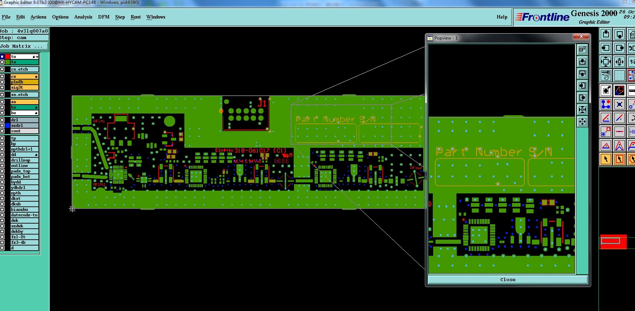Select the 'outline' layer name

pos(25,166)
